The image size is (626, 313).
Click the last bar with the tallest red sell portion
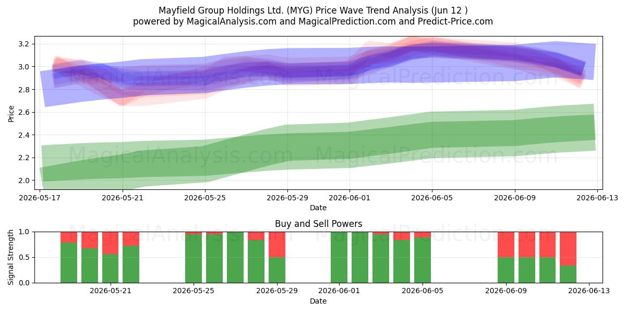(x=568, y=257)
